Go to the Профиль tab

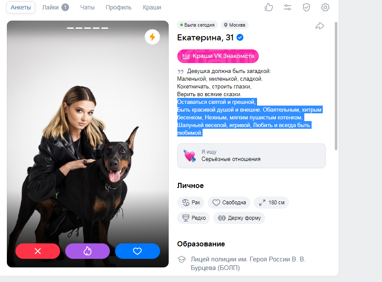pyautogui.click(x=118, y=8)
